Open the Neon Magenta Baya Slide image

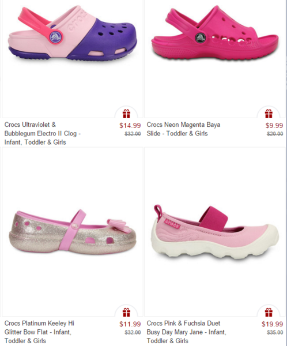214,33
